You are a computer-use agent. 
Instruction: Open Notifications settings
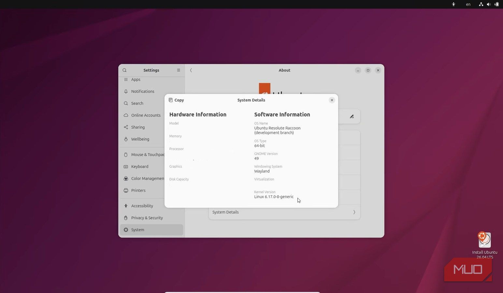pyautogui.click(x=151, y=91)
